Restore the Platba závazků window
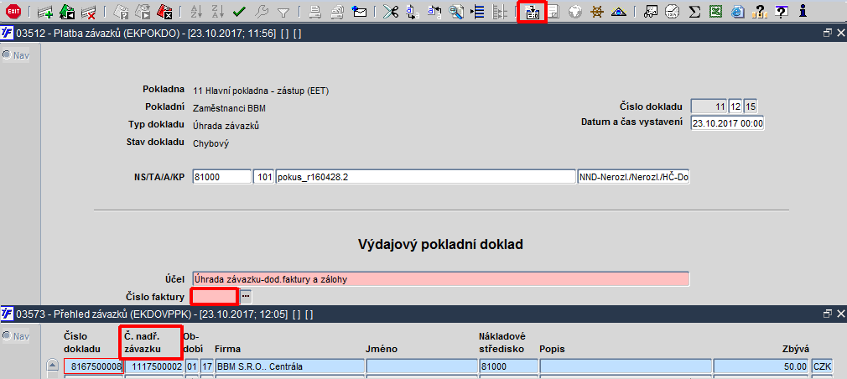847x379 pixels. click(x=827, y=33)
